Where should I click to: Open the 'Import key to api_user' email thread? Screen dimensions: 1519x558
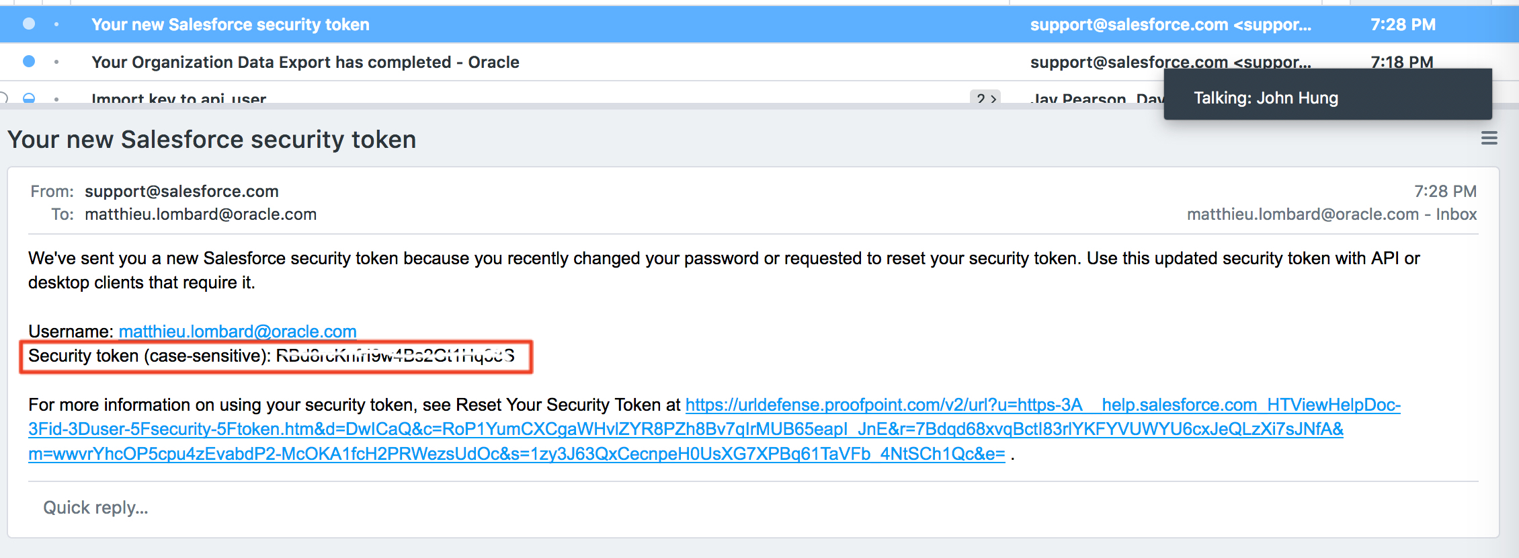tap(179, 98)
